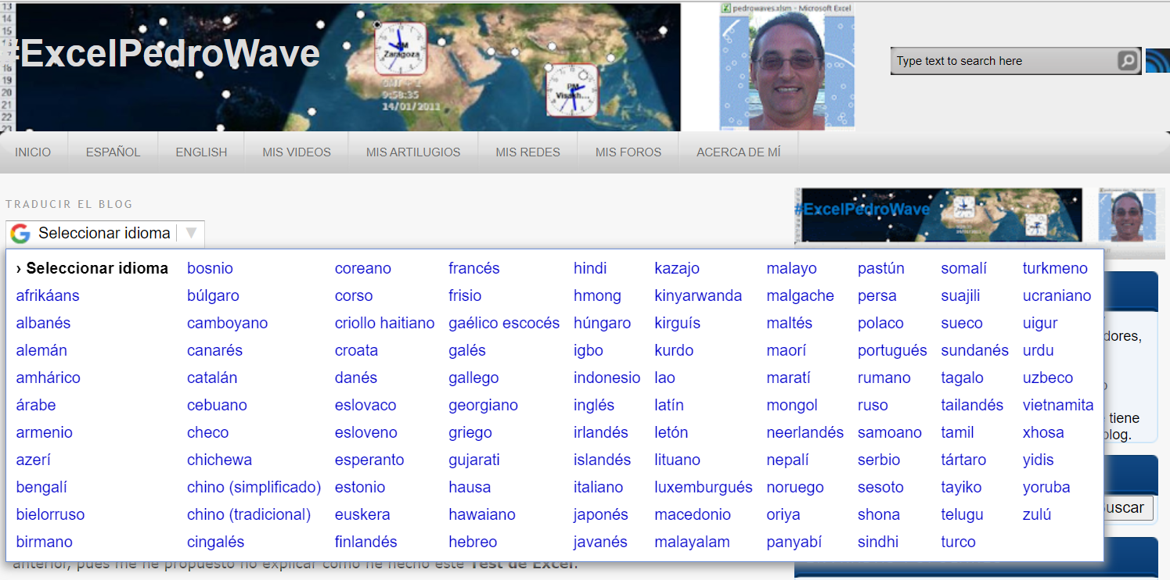Switch to the ENGLISH tab
Image resolution: width=1170 pixels, height=580 pixels.
[x=200, y=152]
